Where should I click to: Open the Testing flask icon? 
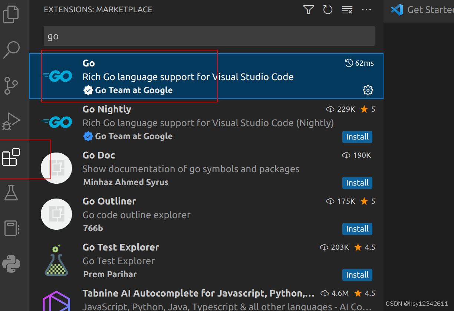pyautogui.click(x=11, y=193)
